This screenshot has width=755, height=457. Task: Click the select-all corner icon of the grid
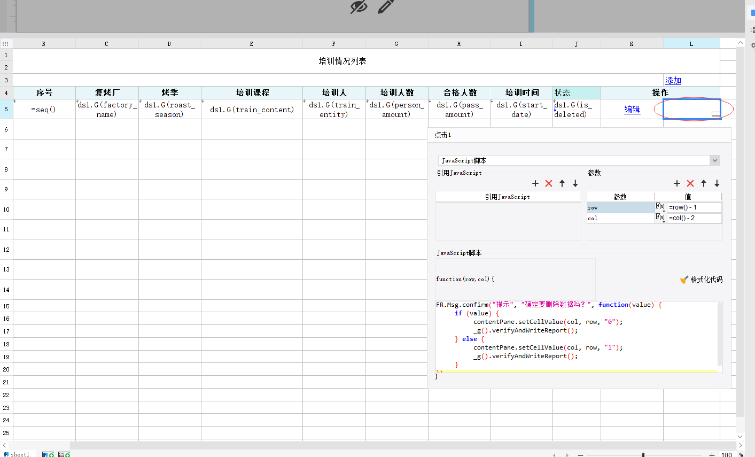(x=6, y=44)
